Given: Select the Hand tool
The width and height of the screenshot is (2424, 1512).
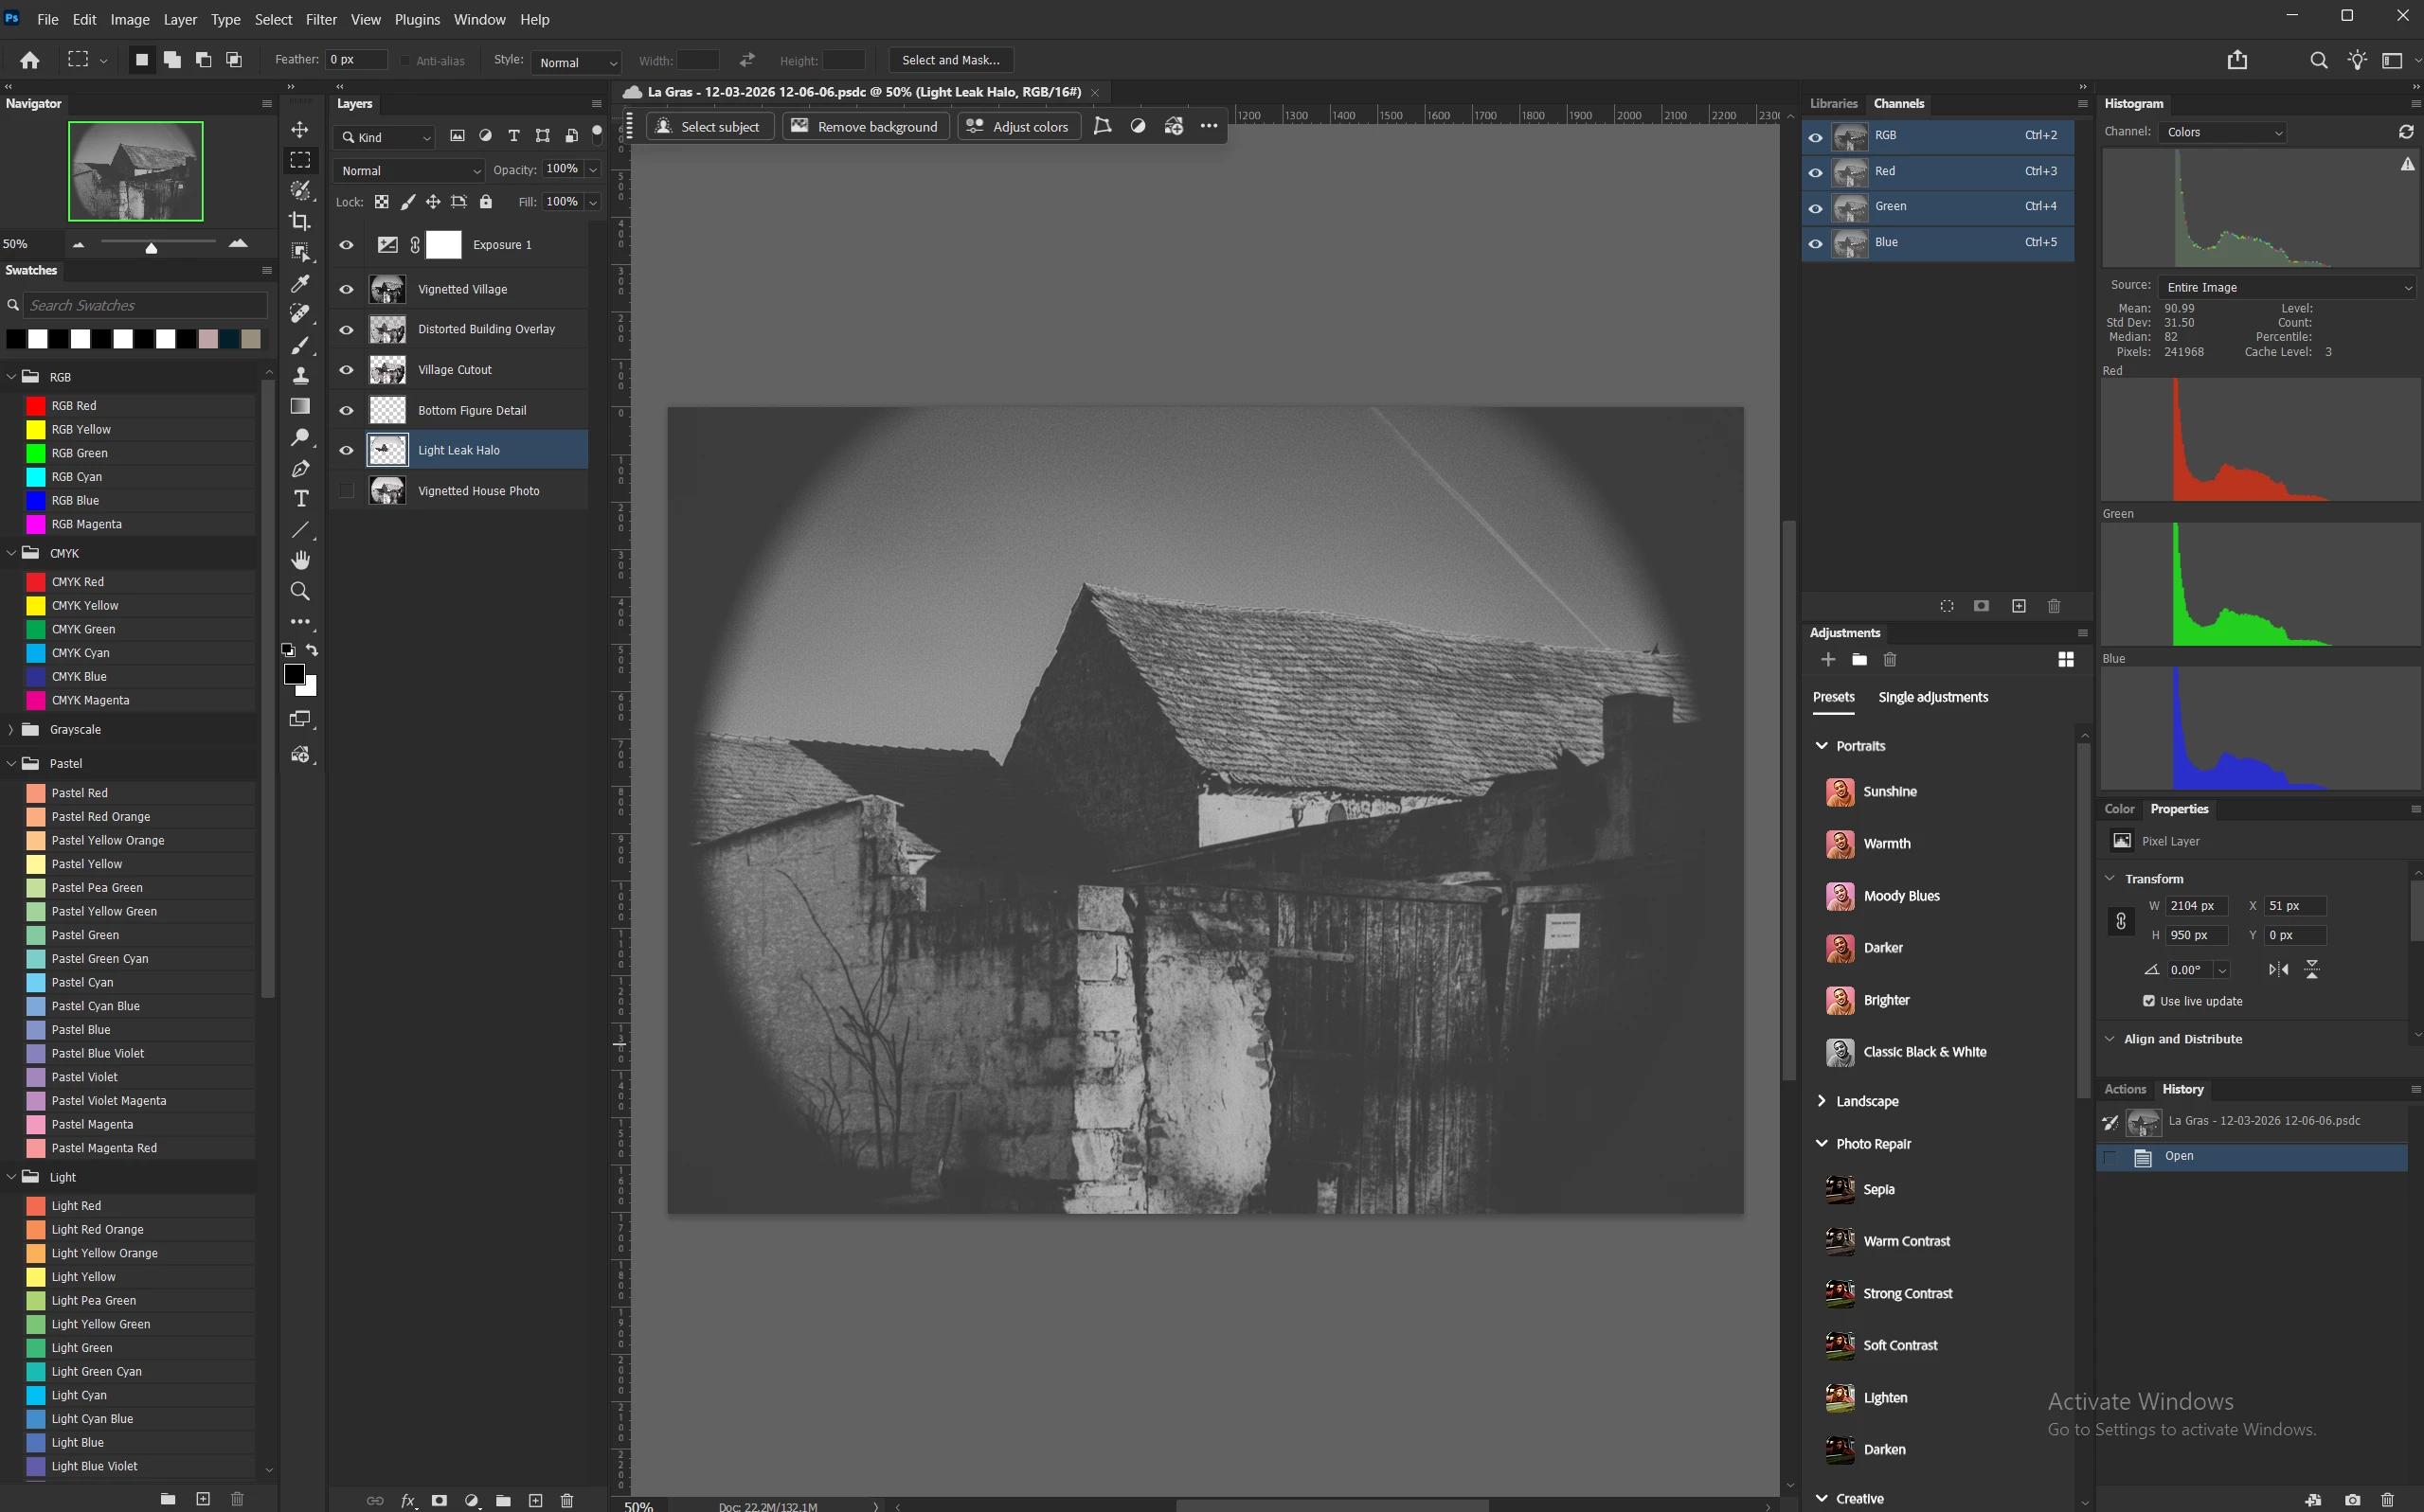Looking at the screenshot, I should [x=300, y=560].
